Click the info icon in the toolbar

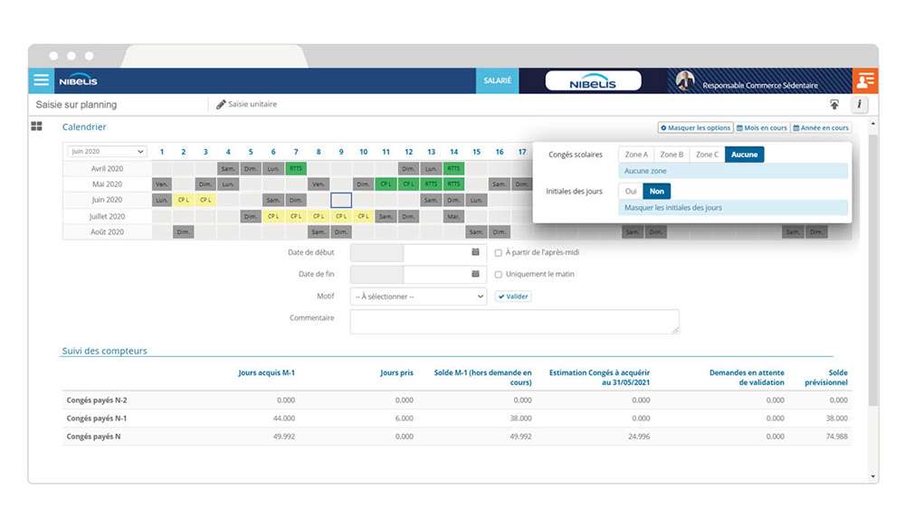859,105
